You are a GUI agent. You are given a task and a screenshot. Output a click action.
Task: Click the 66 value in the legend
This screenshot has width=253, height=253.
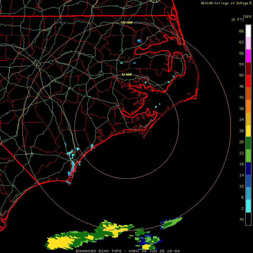241,31
